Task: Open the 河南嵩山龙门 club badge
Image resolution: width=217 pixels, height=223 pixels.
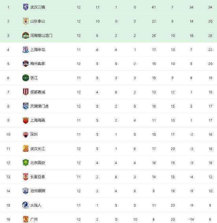Action: (26, 35)
